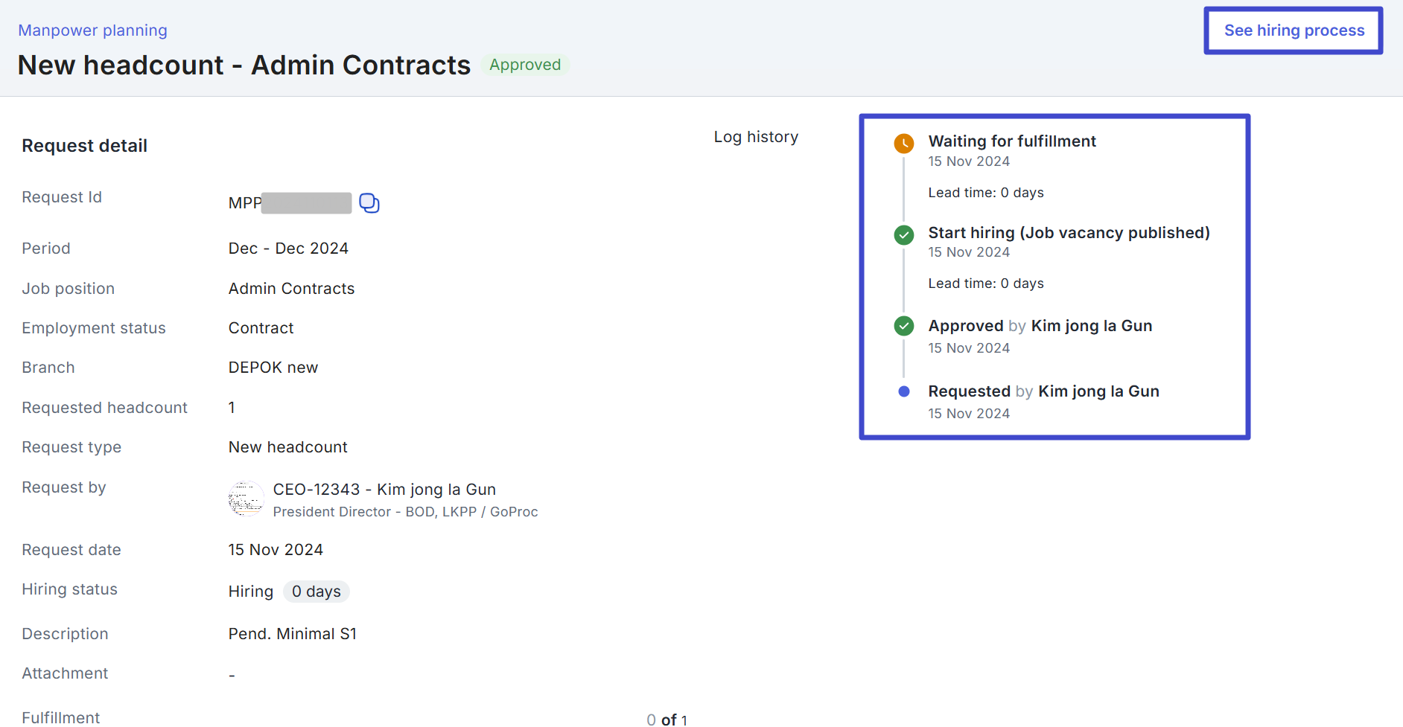Click the Log history label
1403x727 pixels.
756,137
